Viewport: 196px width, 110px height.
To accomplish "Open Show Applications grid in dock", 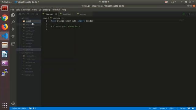I will (5, 105).
